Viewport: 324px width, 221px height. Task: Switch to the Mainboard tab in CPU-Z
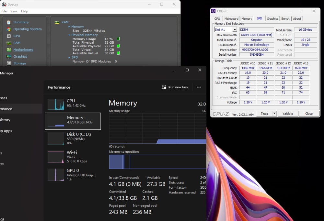[x=231, y=19]
